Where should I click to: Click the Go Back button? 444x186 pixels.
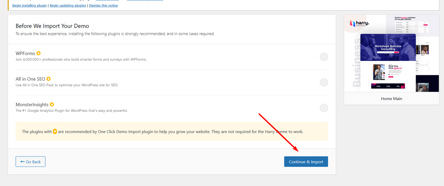(31, 162)
